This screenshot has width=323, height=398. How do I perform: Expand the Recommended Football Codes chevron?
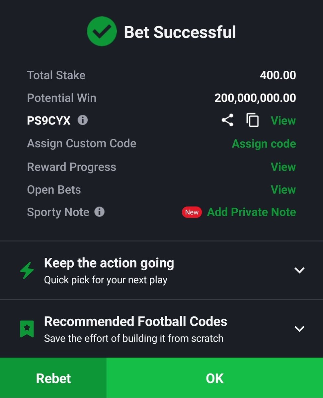point(299,329)
